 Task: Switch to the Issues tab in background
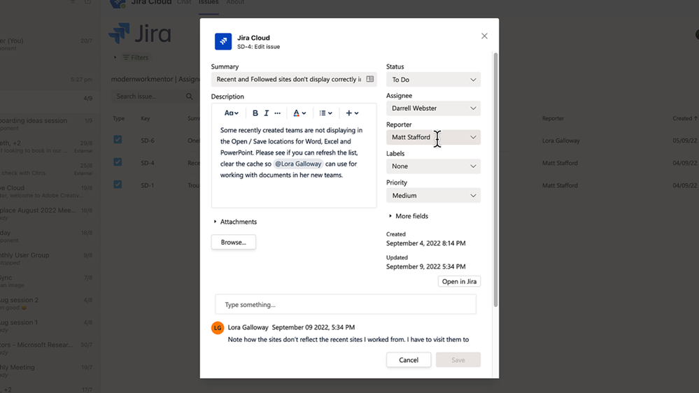point(209,3)
